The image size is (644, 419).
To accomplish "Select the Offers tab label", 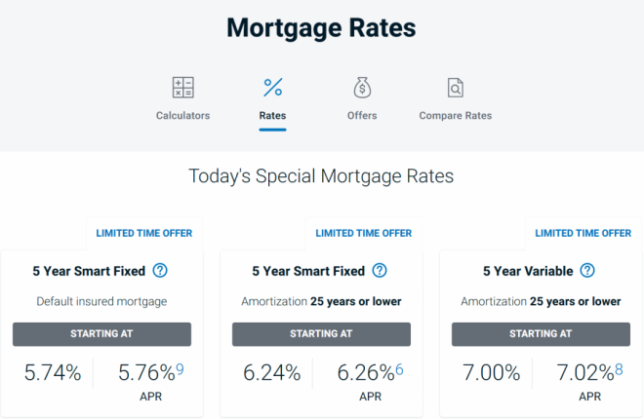I will tap(362, 116).
